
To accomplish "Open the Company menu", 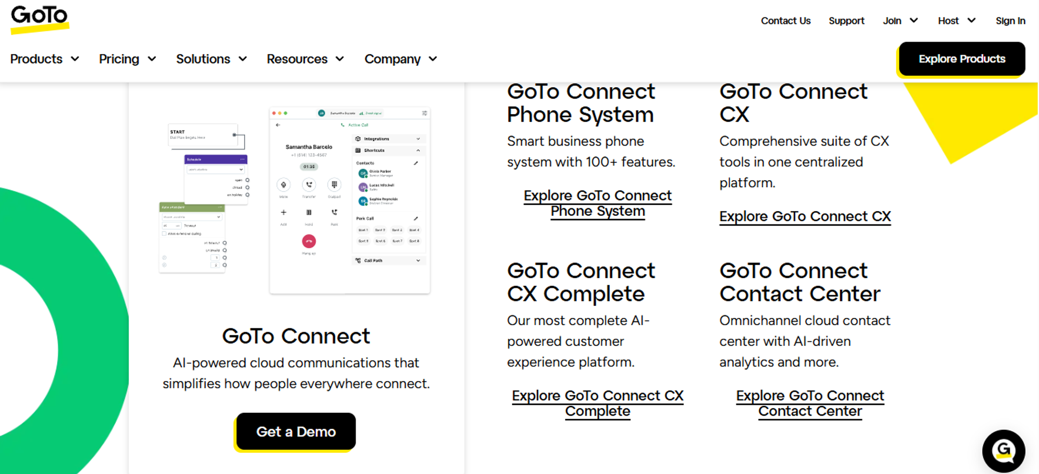I will tap(392, 59).
